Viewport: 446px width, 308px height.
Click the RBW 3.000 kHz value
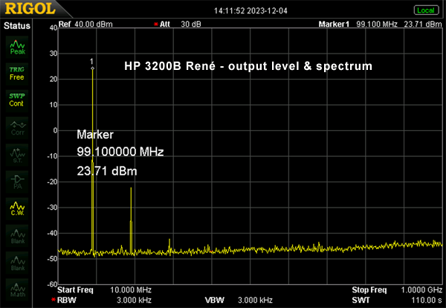[134, 300]
